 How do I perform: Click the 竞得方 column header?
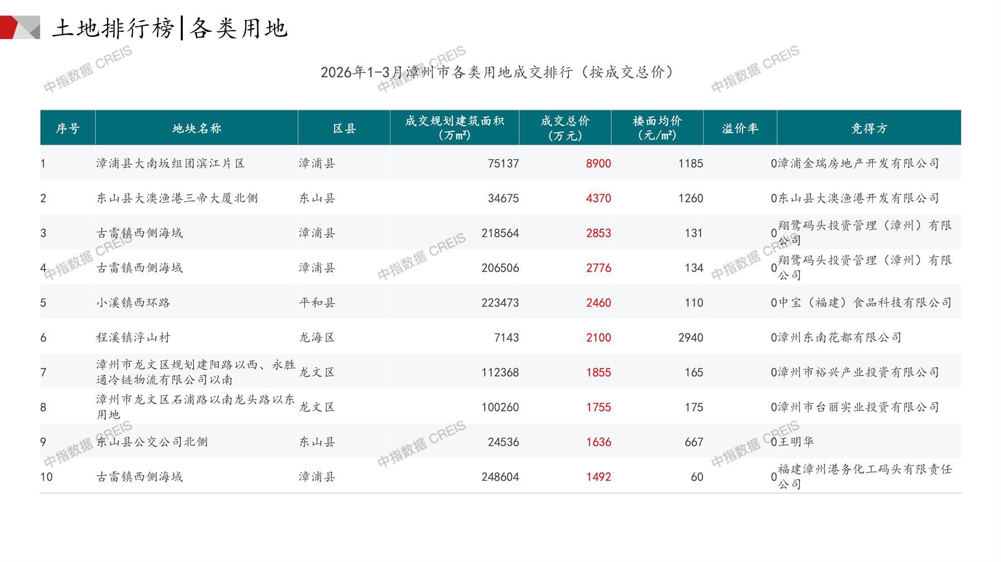(x=868, y=129)
